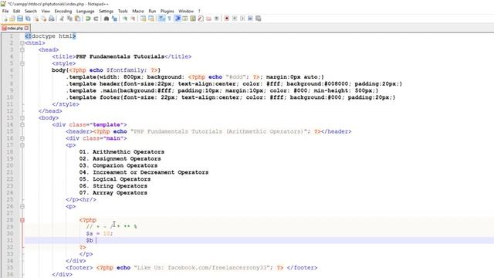Open the Tools menu

(123, 11)
